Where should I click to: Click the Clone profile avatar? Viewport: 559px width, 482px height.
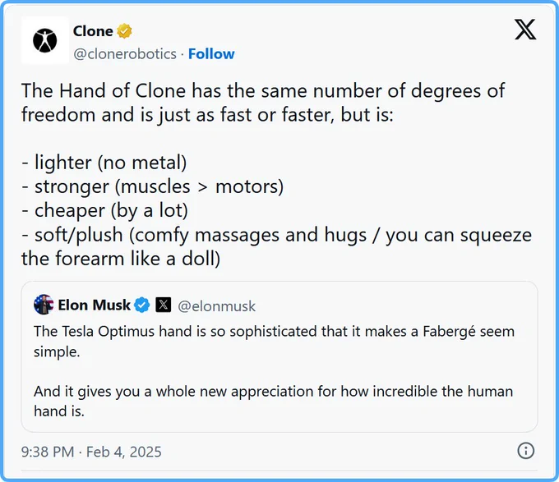tap(45, 40)
